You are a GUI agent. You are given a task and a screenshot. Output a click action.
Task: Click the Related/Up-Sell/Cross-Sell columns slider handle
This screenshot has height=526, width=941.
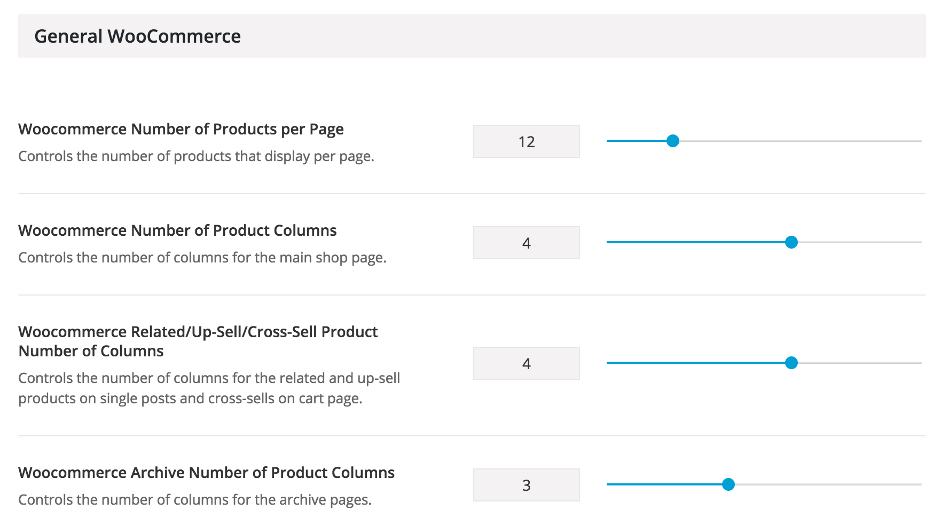791,363
